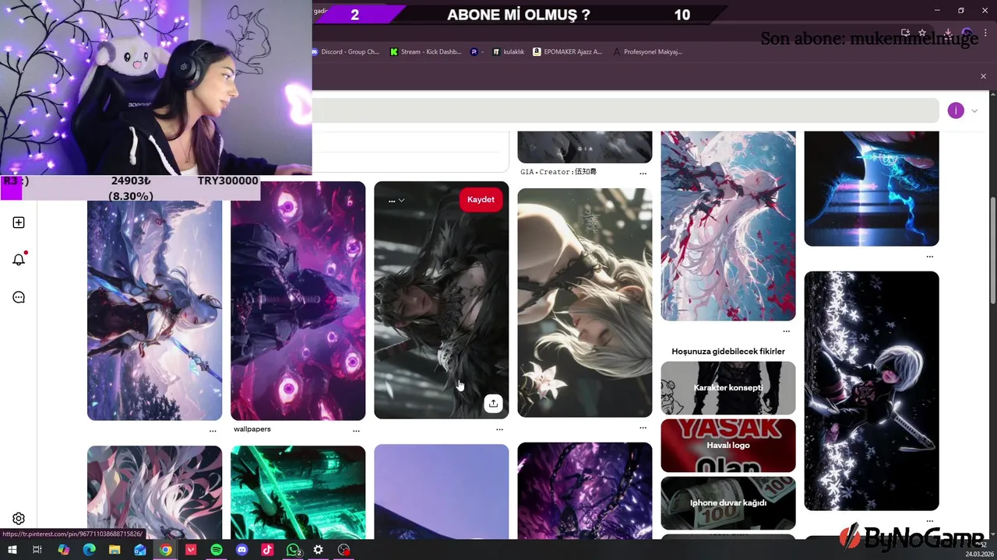
Task: Open Task View on the taskbar
Action: click(37, 550)
